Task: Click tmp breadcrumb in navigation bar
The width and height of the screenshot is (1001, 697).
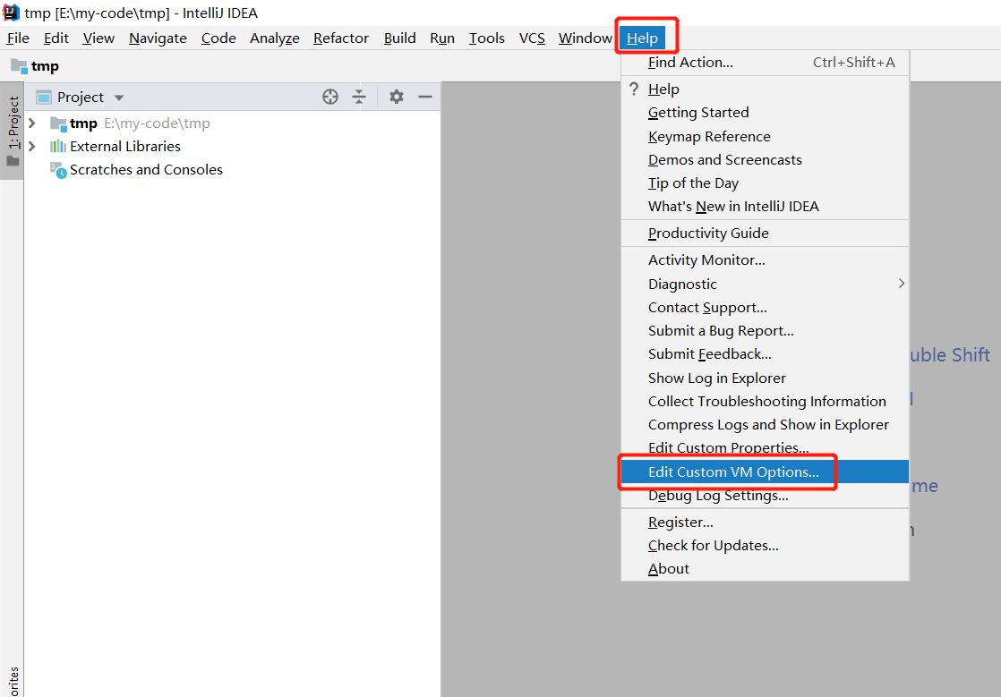Action: click(45, 66)
